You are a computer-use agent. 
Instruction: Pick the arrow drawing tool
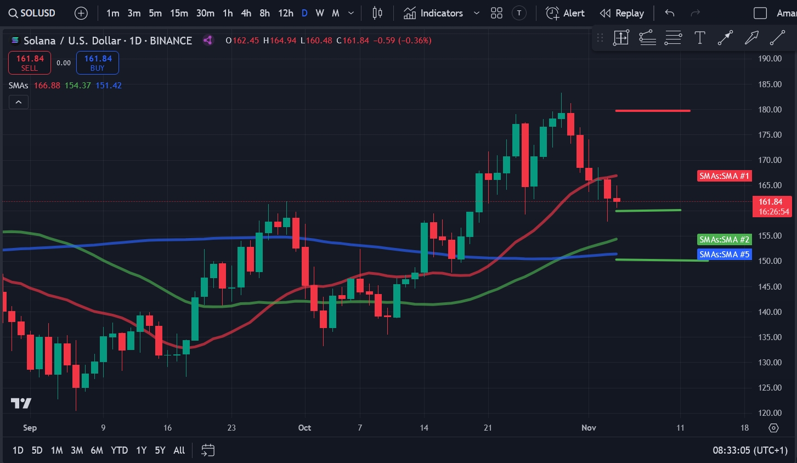click(751, 38)
